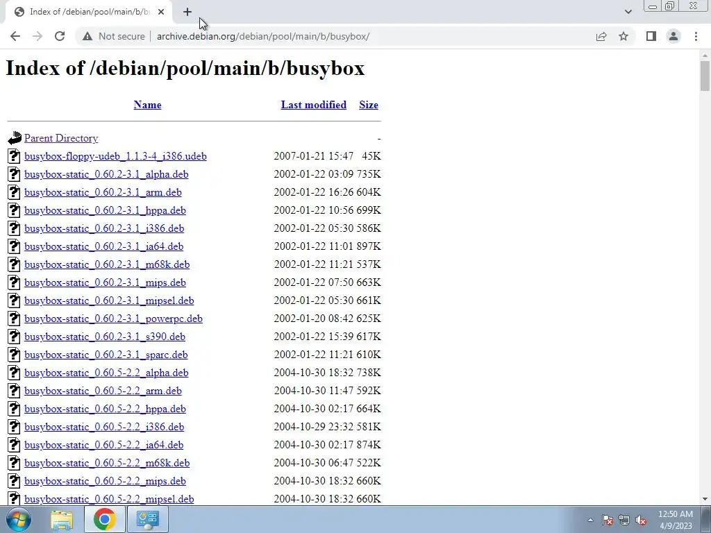Sort listing by Name
This screenshot has width=711, height=533.
click(147, 105)
